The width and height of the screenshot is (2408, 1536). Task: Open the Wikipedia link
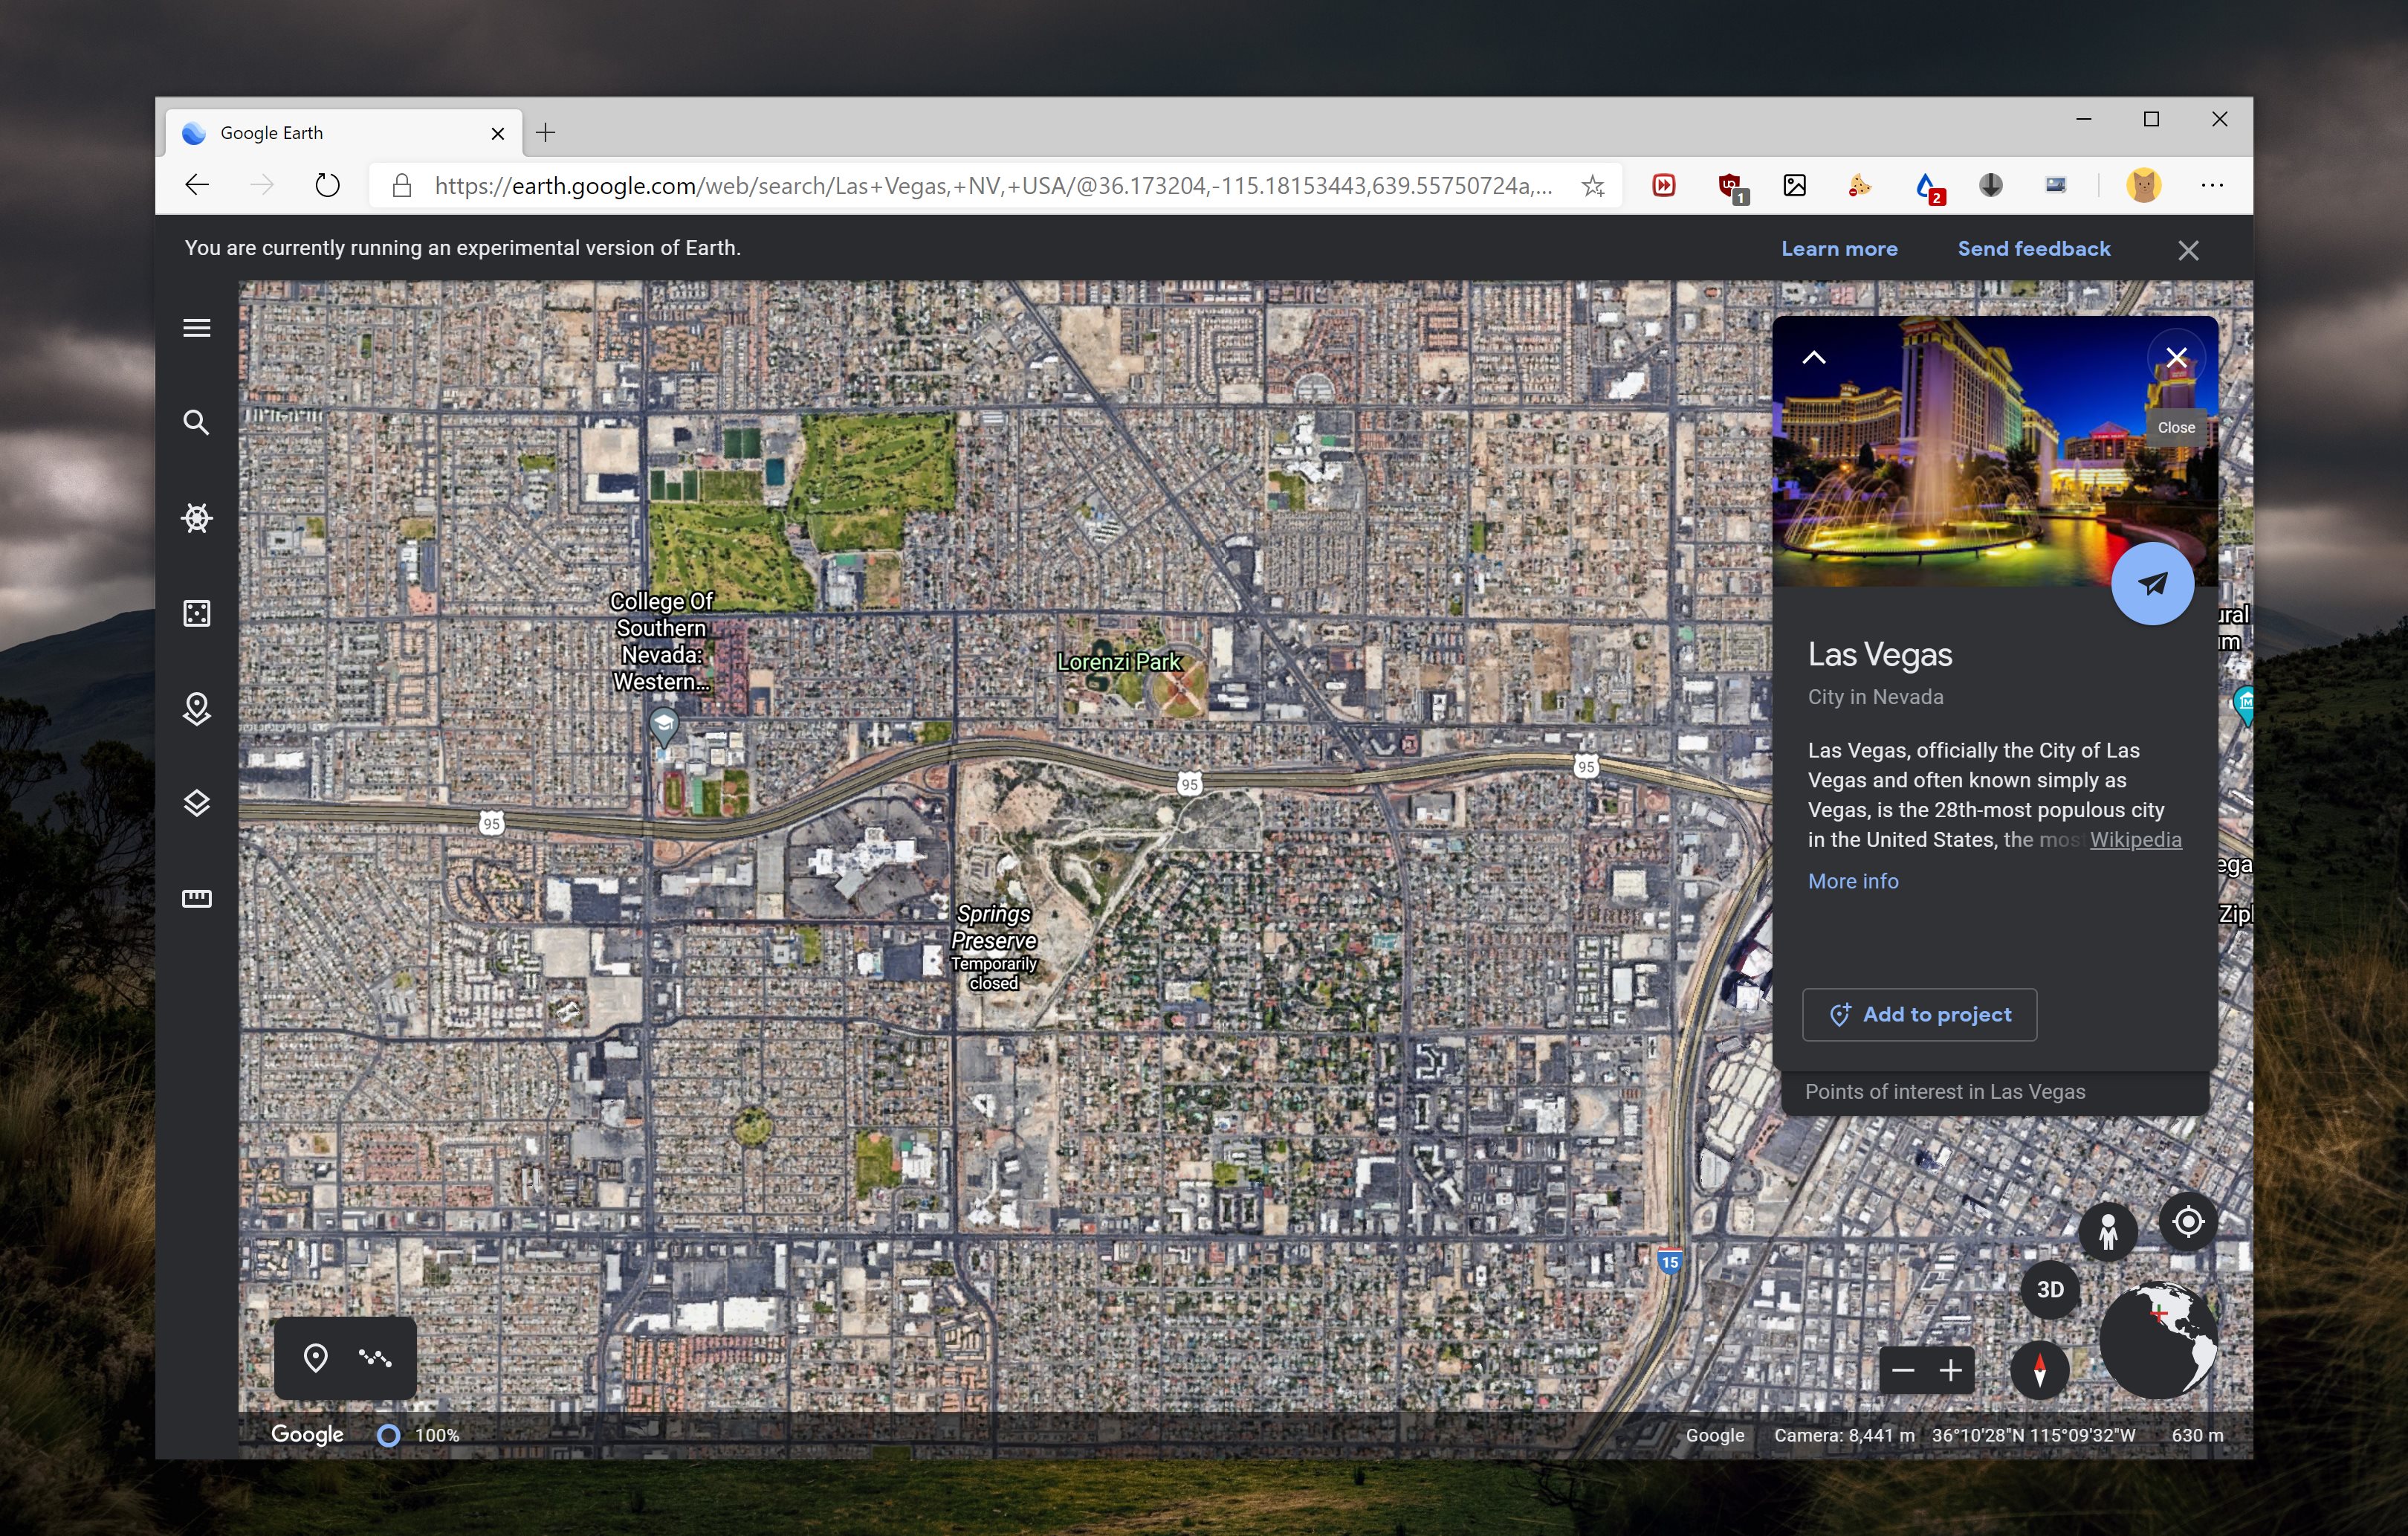tap(2135, 839)
